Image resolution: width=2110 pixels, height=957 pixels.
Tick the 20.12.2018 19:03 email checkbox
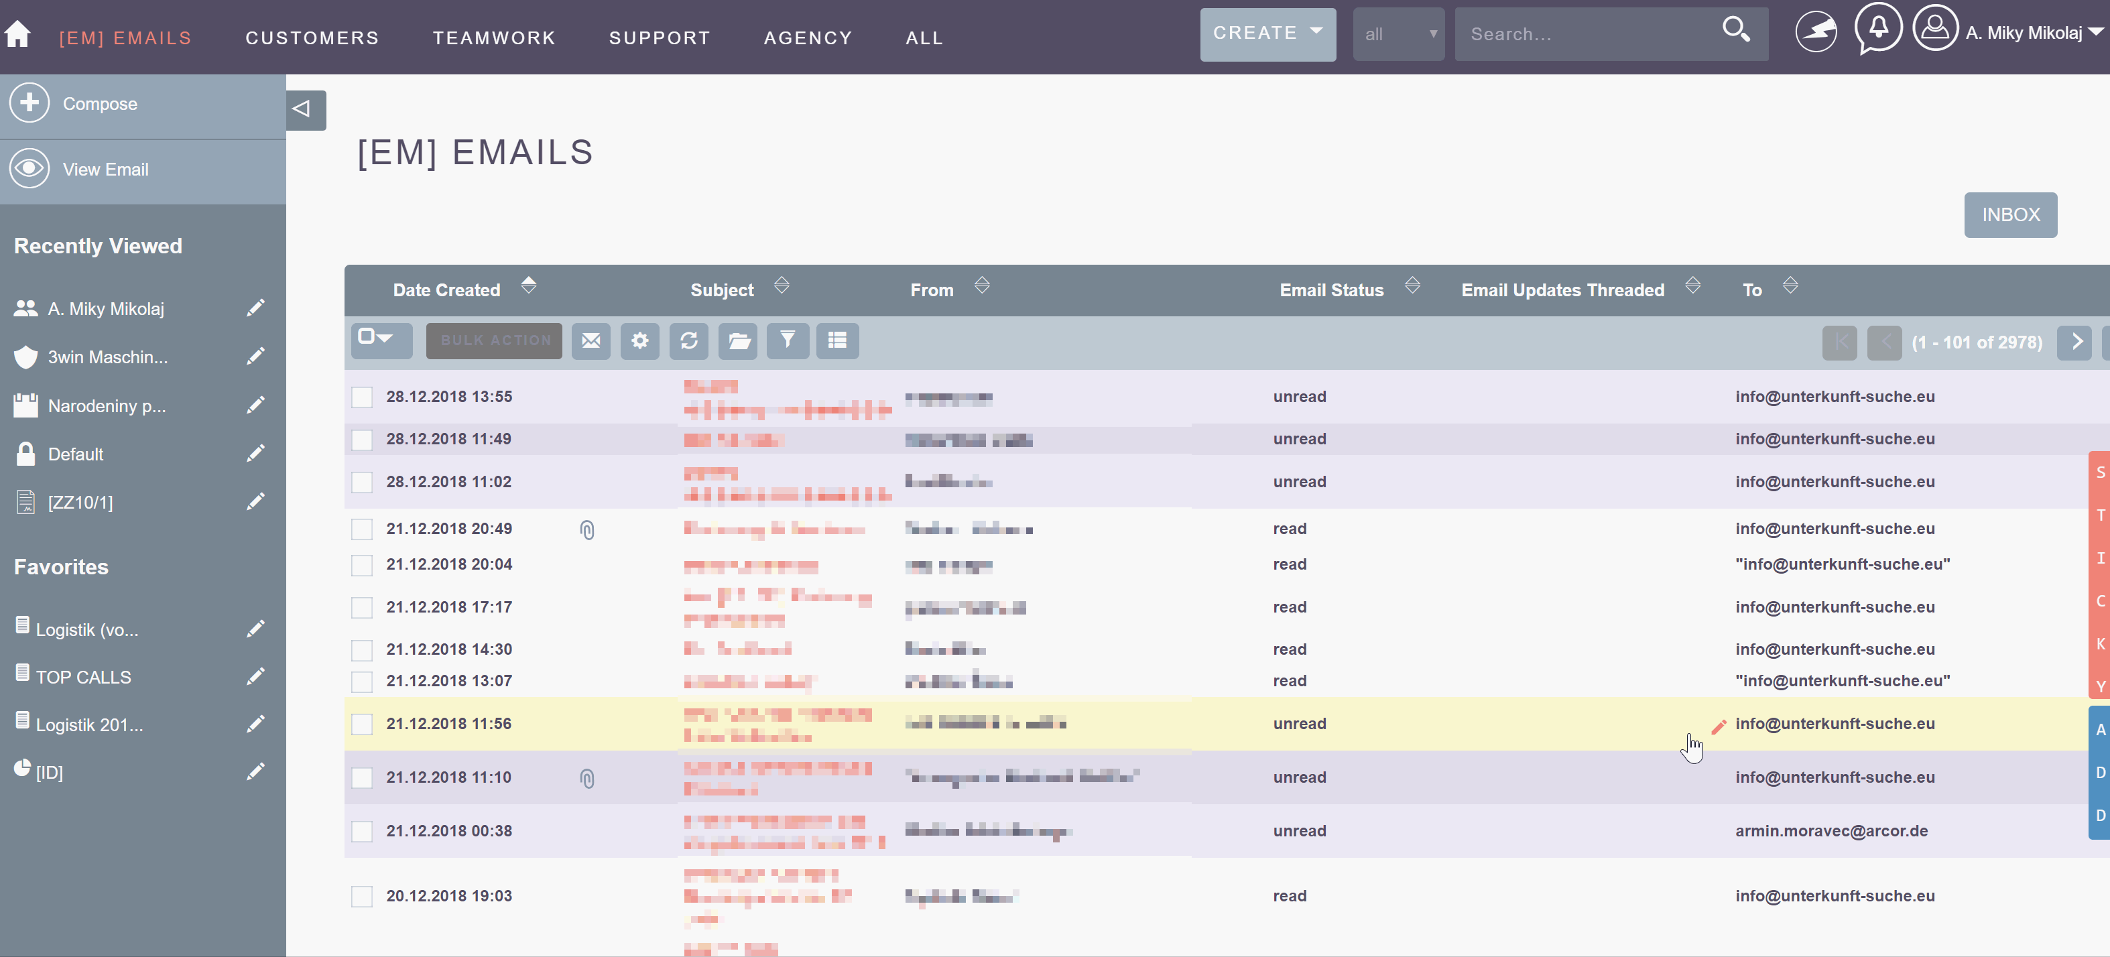coord(361,897)
